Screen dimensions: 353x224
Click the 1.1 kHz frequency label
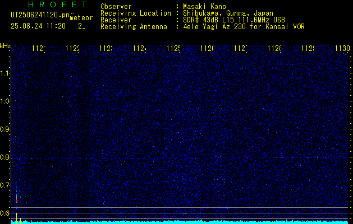point(5,73)
